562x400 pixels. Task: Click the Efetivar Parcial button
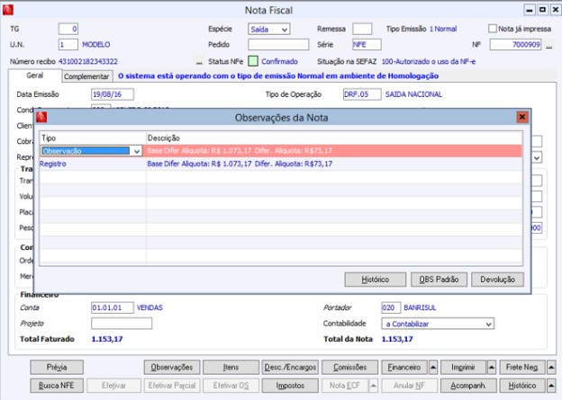[x=172, y=386]
